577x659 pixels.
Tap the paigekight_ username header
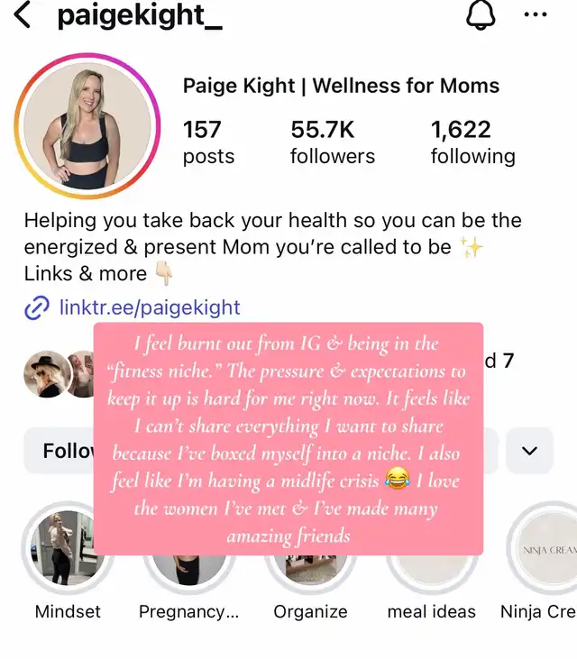coord(140,16)
